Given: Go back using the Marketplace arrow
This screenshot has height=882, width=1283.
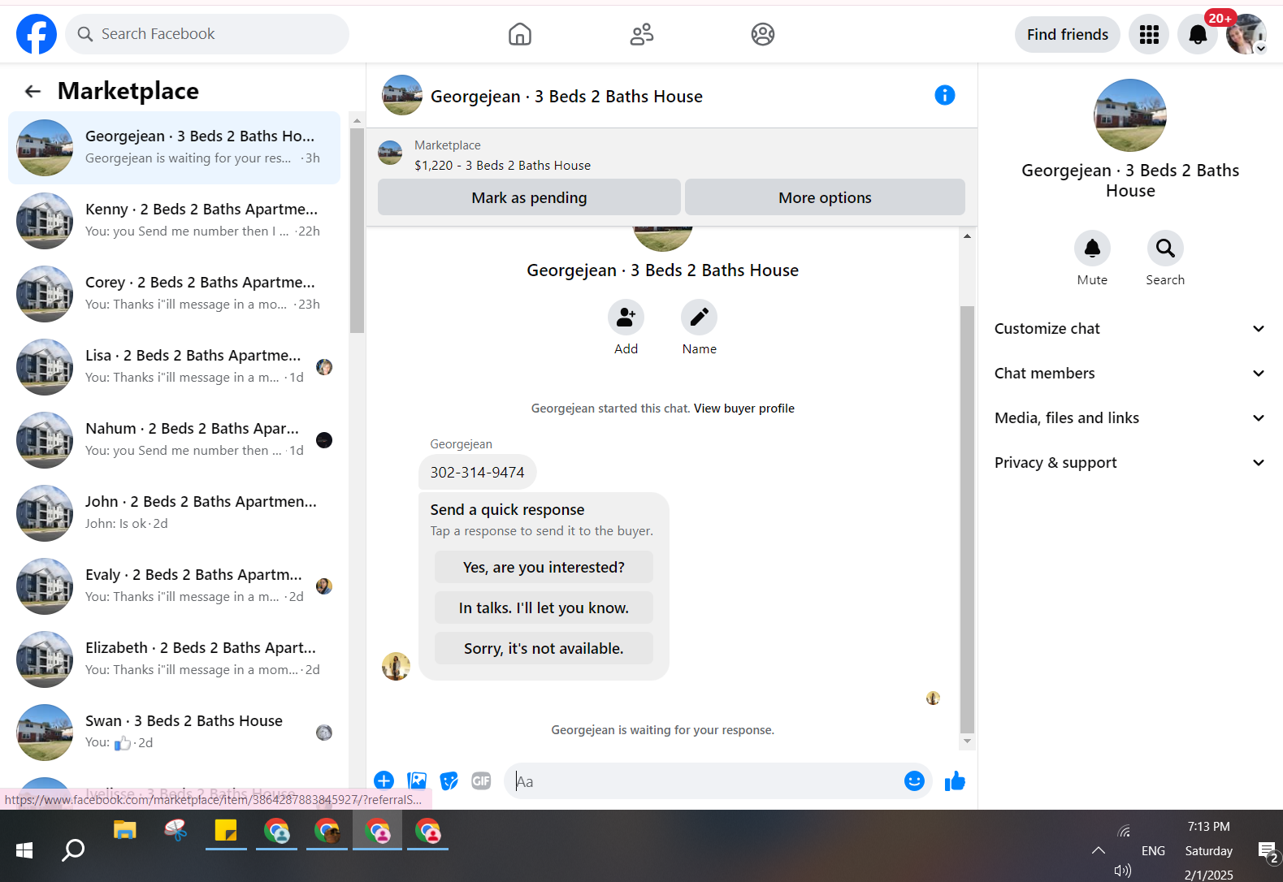Looking at the screenshot, I should tap(33, 91).
